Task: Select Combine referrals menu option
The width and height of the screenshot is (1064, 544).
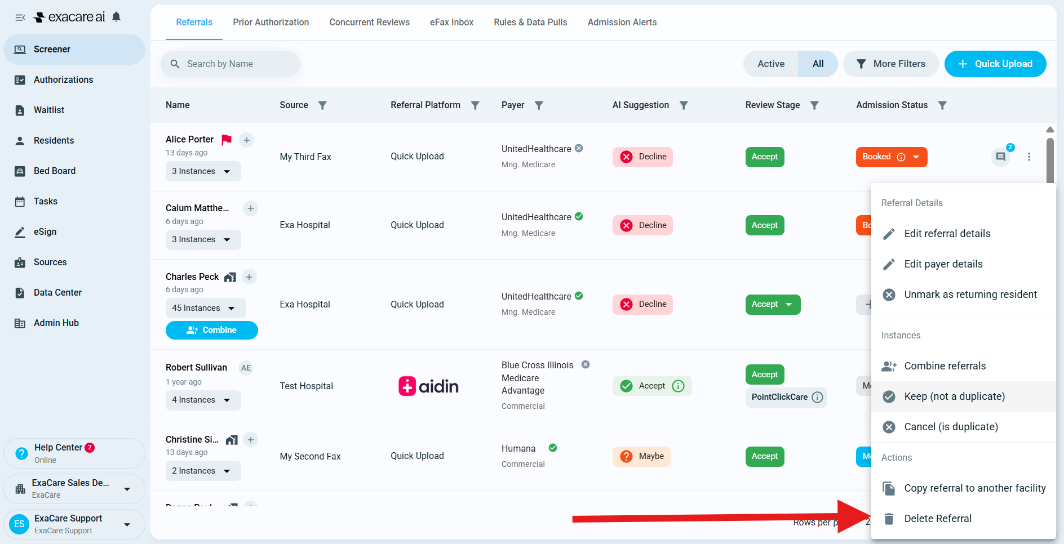Action: click(964, 366)
